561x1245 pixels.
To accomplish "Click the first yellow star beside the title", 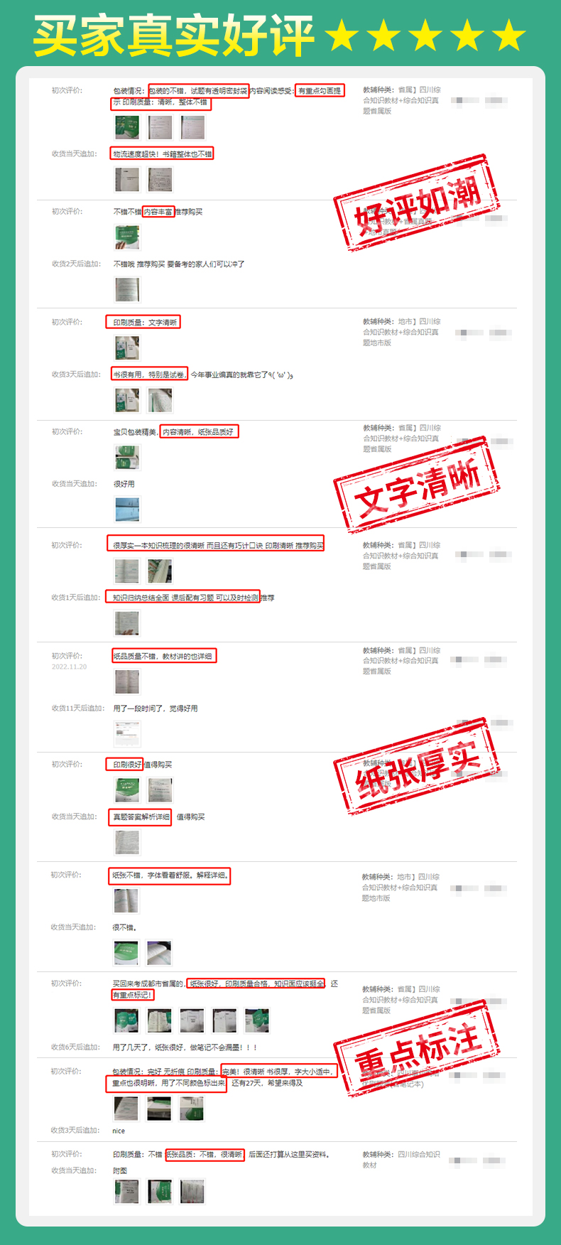I will point(342,36).
